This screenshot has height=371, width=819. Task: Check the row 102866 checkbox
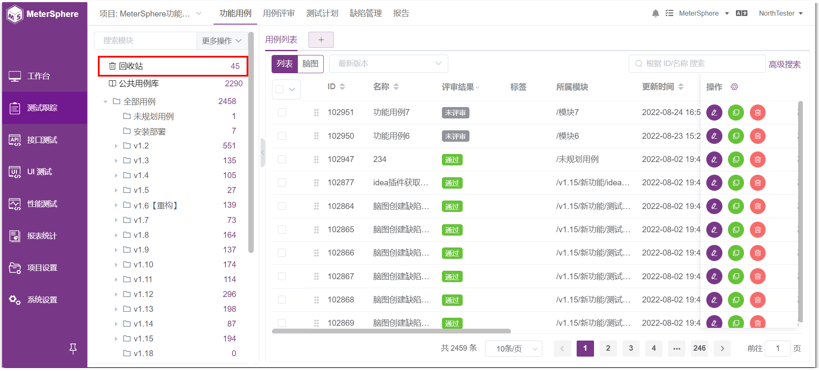tap(282, 253)
